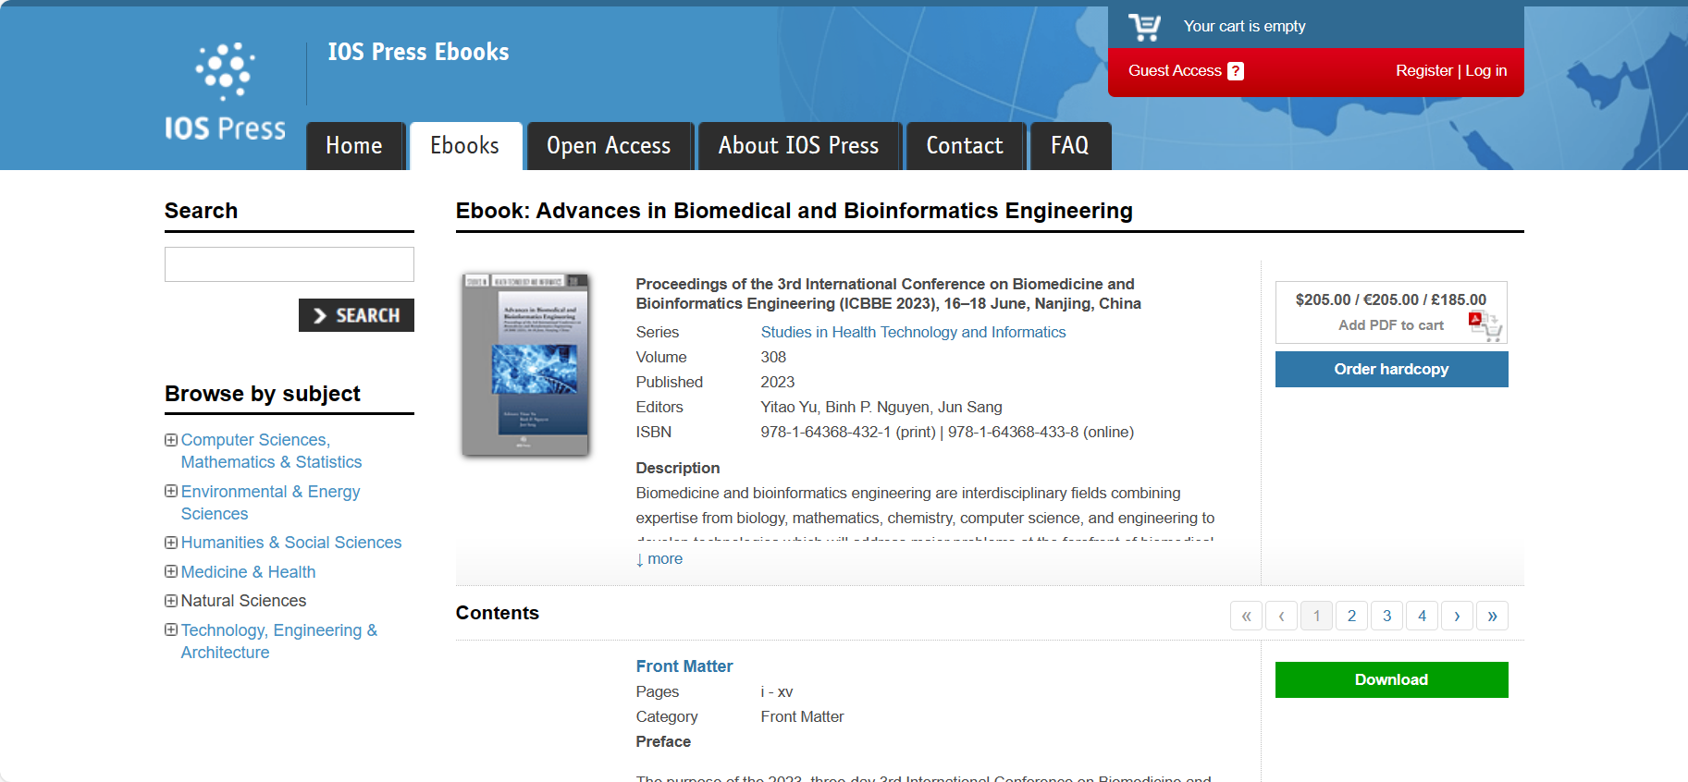1688x782 pixels.
Task: Click the Natural Sciences entry
Action: coord(243,601)
